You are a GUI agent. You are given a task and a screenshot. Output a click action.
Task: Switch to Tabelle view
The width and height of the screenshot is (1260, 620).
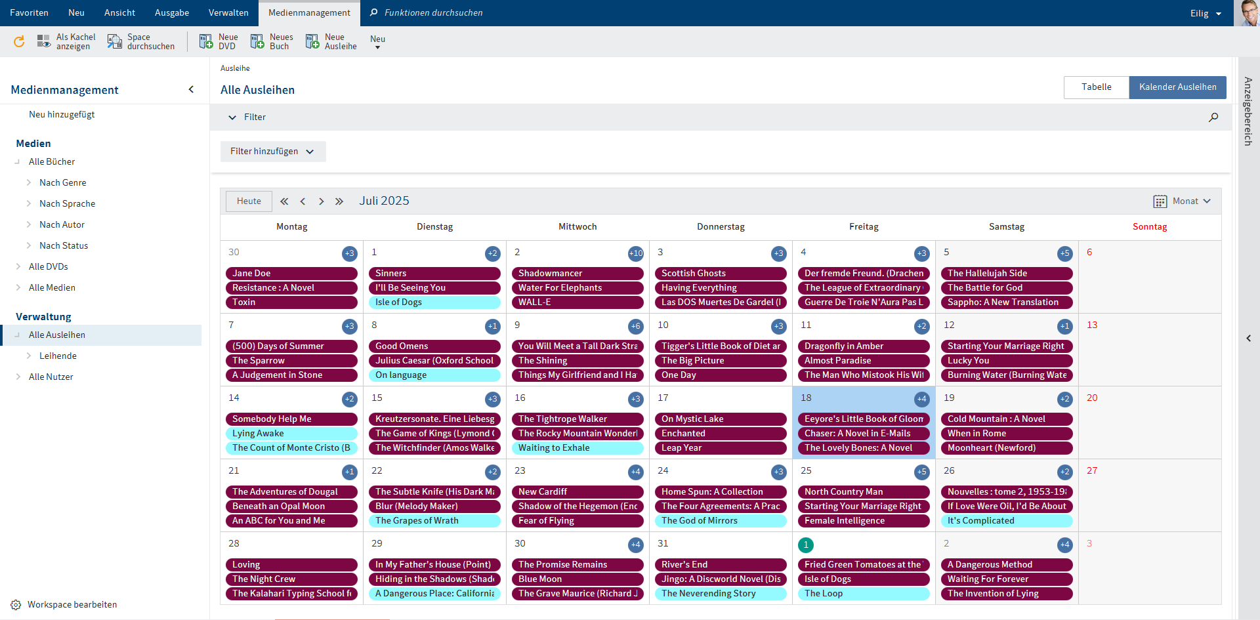point(1096,87)
